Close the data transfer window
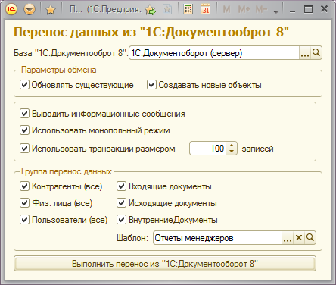 tap(324, 9)
